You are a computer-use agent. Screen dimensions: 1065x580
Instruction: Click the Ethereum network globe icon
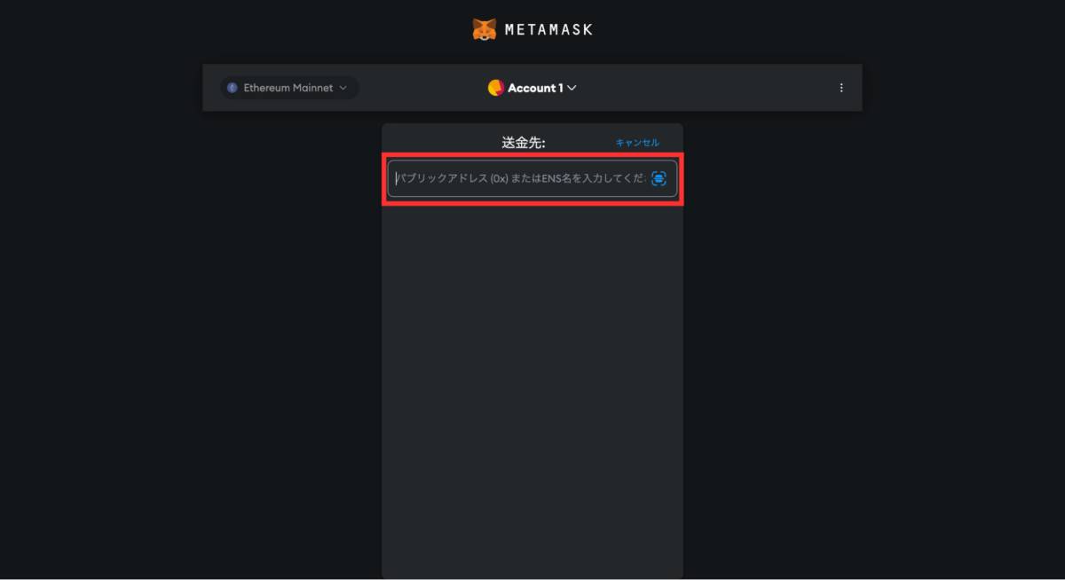pyautogui.click(x=233, y=88)
